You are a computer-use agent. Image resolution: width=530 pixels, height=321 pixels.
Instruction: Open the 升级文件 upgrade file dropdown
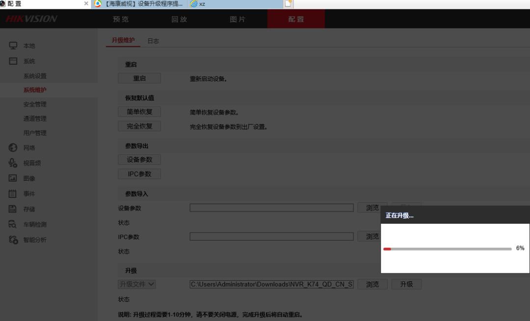point(136,284)
